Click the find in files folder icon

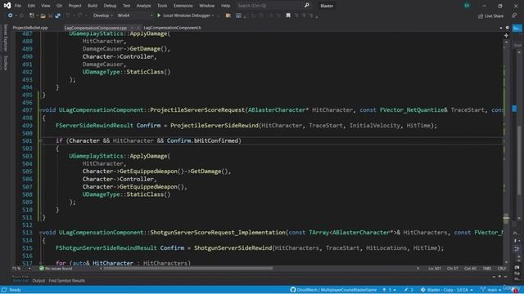pyautogui.click(x=228, y=16)
